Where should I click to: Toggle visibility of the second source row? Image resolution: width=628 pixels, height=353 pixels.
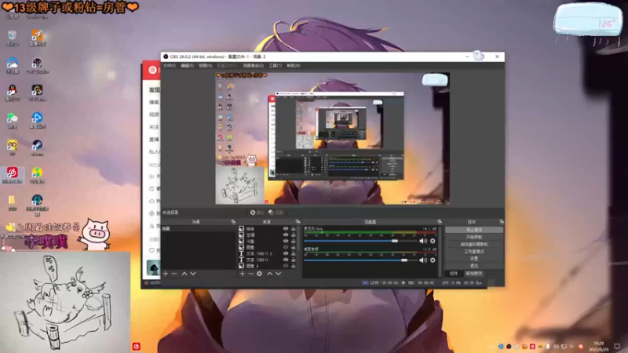(x=286, y=235)
